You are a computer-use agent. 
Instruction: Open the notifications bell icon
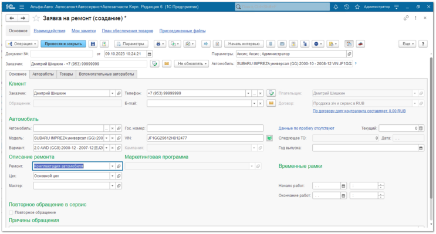[336, 7]
